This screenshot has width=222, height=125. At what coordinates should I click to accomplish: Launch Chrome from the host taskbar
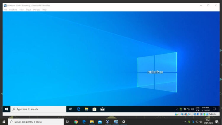pyautogui.click(x=76, y=122)
